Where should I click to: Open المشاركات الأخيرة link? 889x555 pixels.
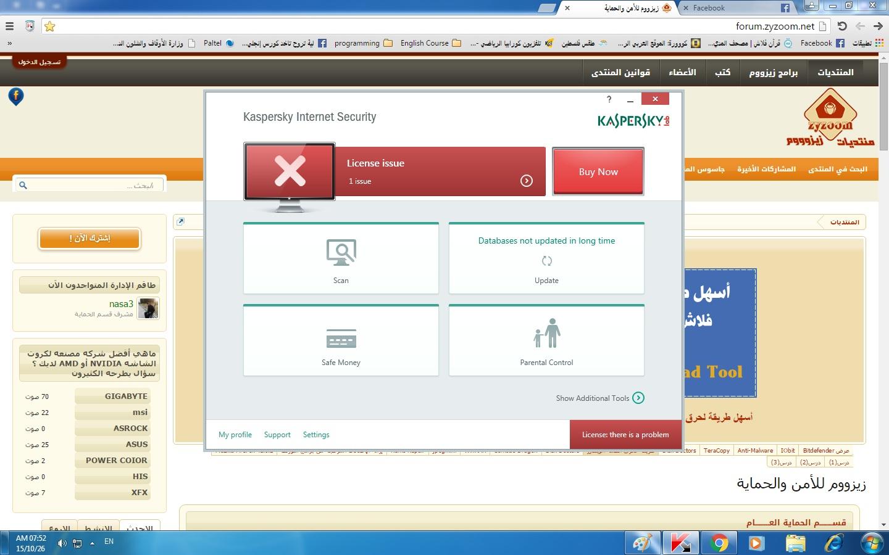click(766, 169)
